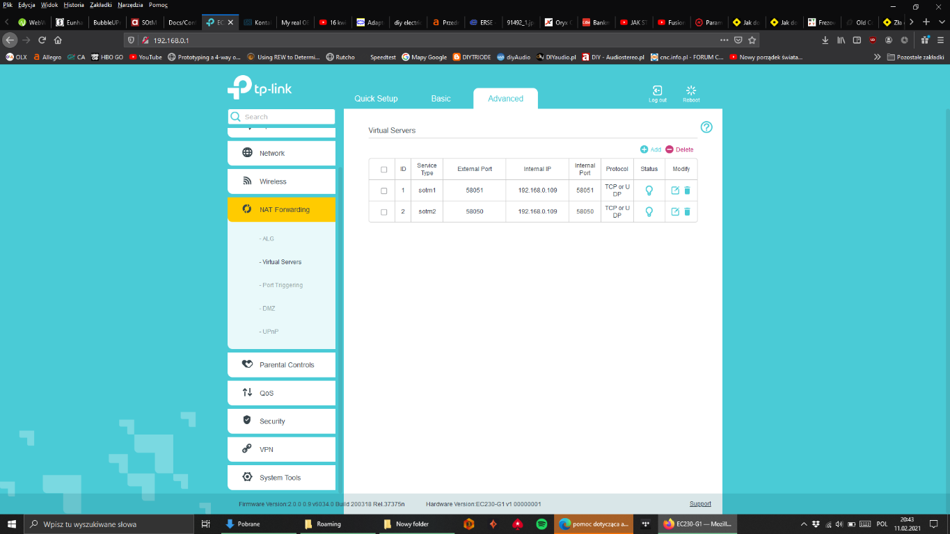This screenshot has width=950, height=534.
Task: Switch to the Basic tab
Action: [441, 99]
